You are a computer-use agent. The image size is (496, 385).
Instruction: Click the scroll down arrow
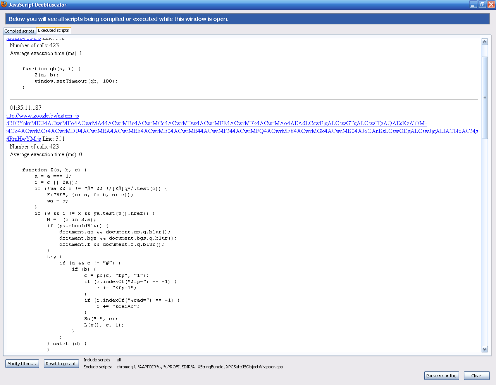(484, 349)
